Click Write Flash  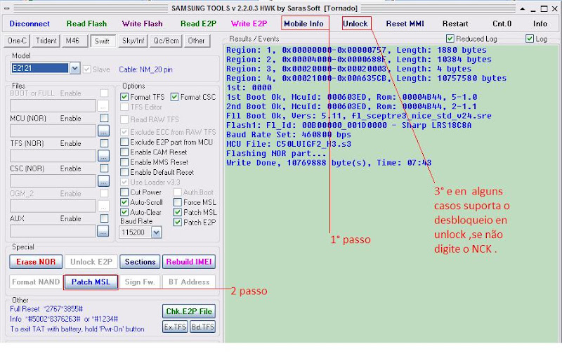tap(143, 24)
